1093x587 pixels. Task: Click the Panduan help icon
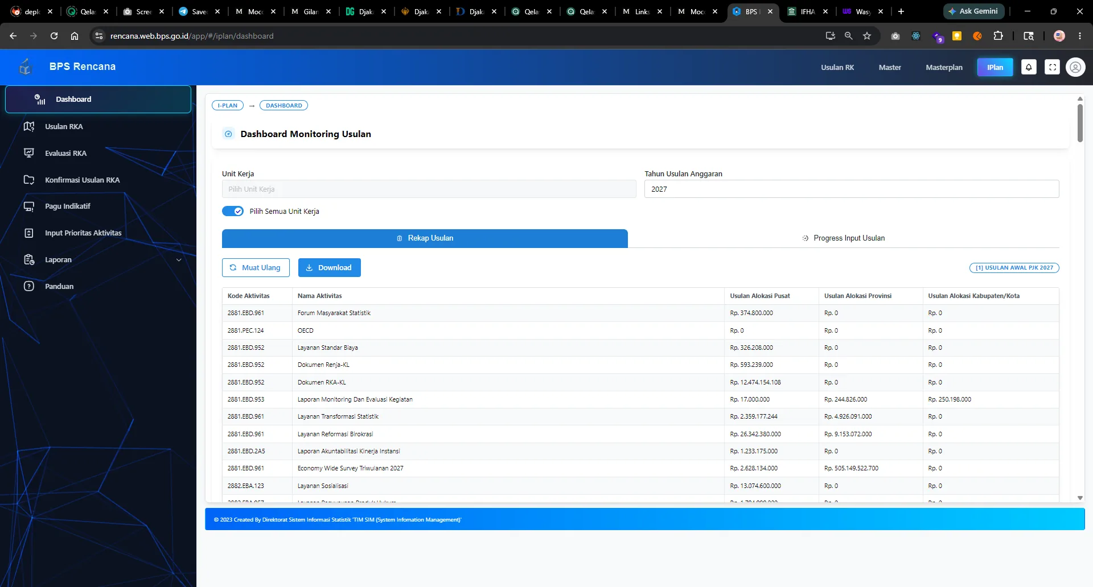pyautogui.click(x=29, y=286)
